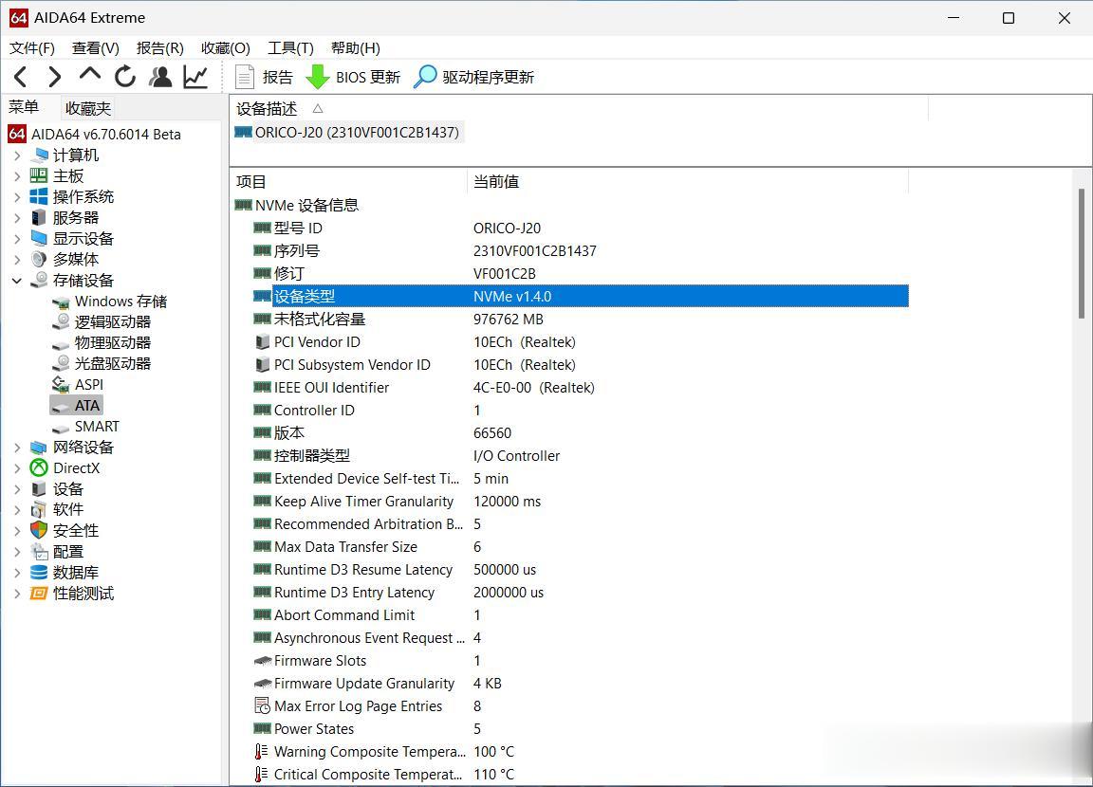Screen dimensions: 1093x787
Task: Switch to the 菜单 tab
Action: tap(24, 107)
